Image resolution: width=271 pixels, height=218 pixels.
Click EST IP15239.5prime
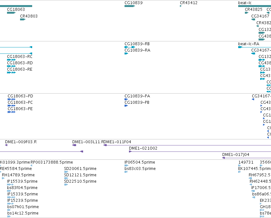[x=23, y=200]
